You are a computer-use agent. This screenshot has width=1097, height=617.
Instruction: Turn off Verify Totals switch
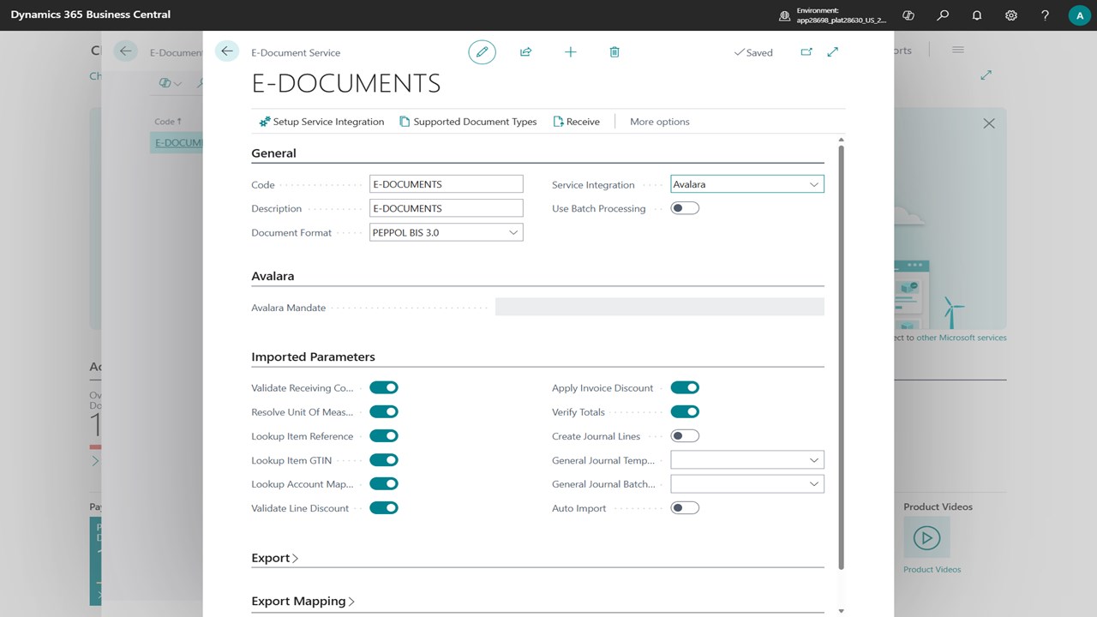pyautogui.click(x=685, y=412)
